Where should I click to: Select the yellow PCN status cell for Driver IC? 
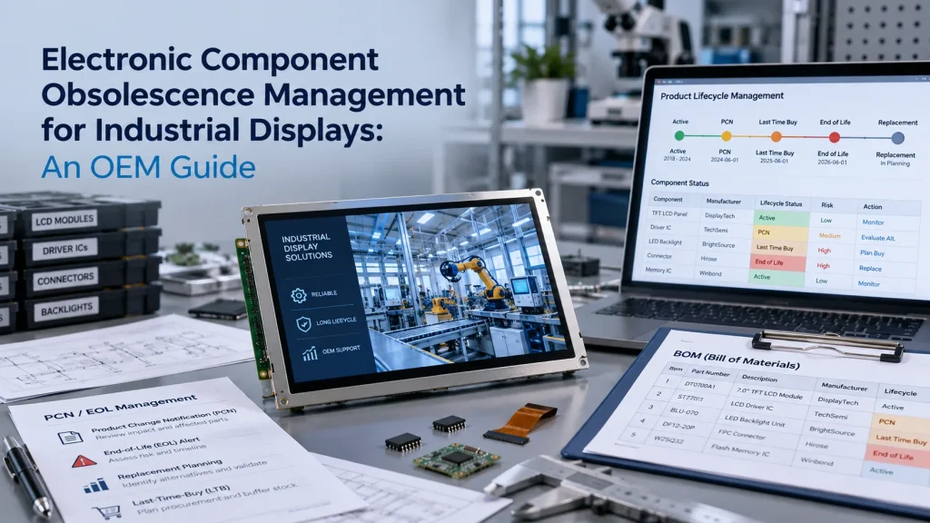pyautogui.click(x=780, y=233)
